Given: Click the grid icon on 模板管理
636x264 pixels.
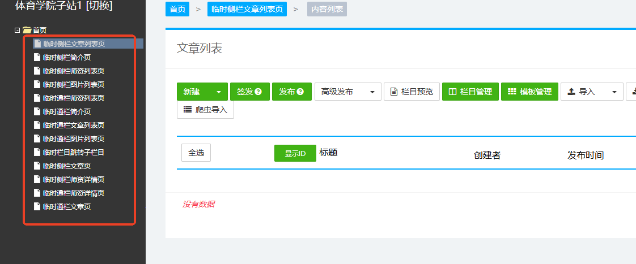Looking at the screenshot, I should tap(512, 92).
